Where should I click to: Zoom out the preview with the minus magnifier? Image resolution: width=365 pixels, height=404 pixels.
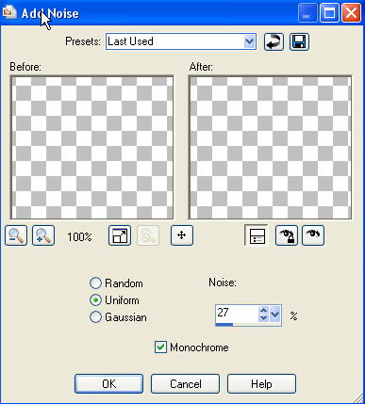tap(16, 235)
